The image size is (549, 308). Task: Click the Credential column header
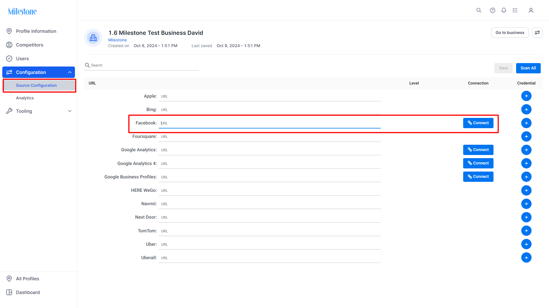(526, 83)
